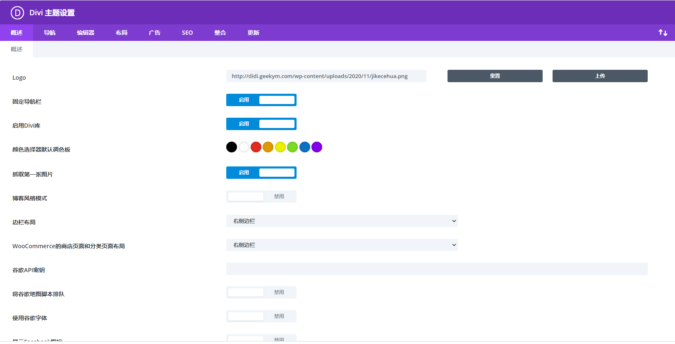Click the "Divi 主题设置" header title
Viewport: 675px width, 344px height.
(x=52, y=13)
